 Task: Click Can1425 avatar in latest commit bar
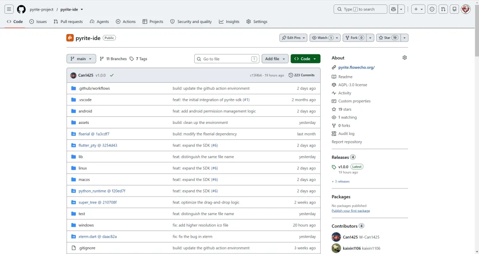(73, 75)
